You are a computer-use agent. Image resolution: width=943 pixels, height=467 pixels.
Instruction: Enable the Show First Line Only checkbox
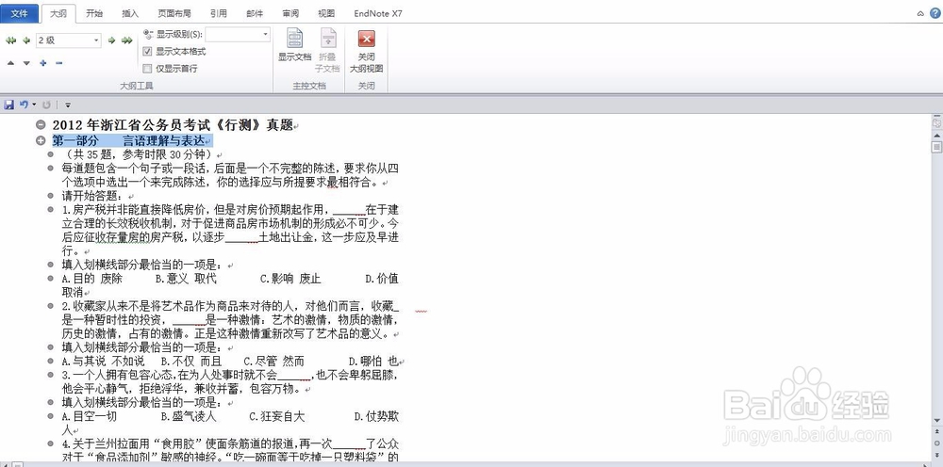click(147, 69)
